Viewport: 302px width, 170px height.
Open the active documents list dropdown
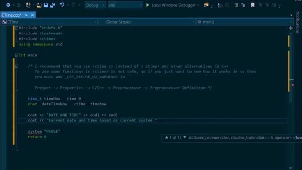pyautogui.click(x=291, y=15)
